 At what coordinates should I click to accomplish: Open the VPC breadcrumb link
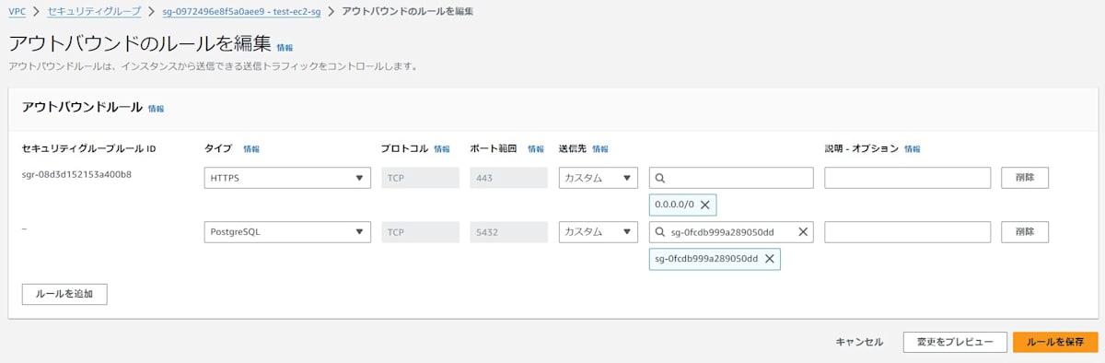click(17, 11)
